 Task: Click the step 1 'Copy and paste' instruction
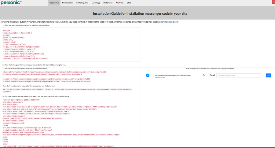point(26,25)
